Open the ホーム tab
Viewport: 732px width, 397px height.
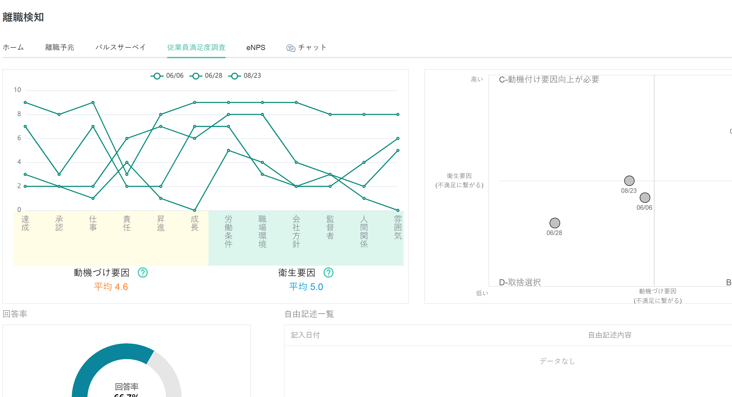(13, 47)
